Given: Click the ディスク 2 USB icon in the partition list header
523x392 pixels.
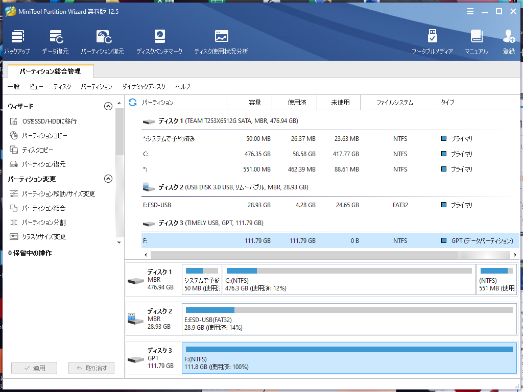Looking at the screenshot, I should tap(149, 187).
